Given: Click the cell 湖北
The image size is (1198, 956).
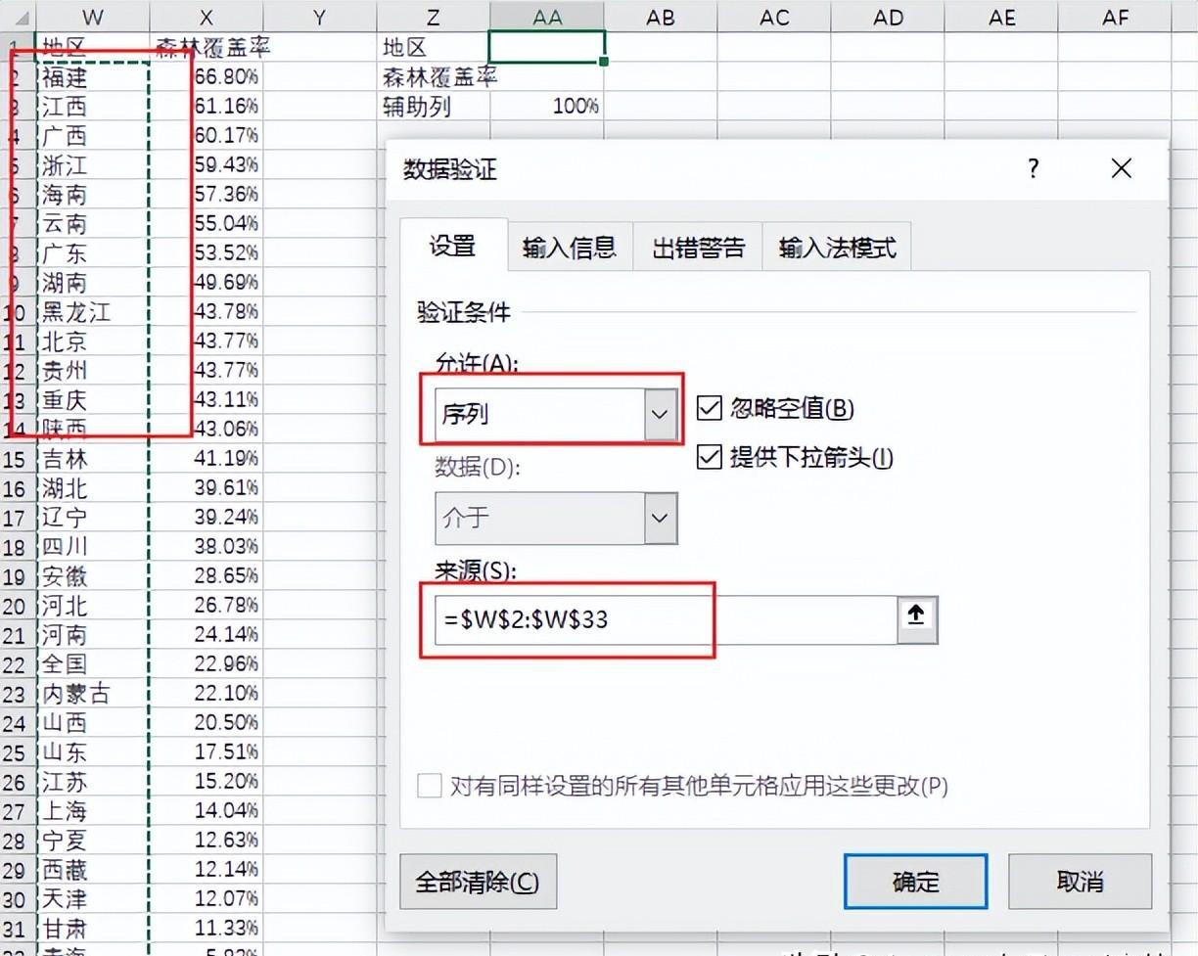Looking at the screenshot, I should click(x=93, y=487).
